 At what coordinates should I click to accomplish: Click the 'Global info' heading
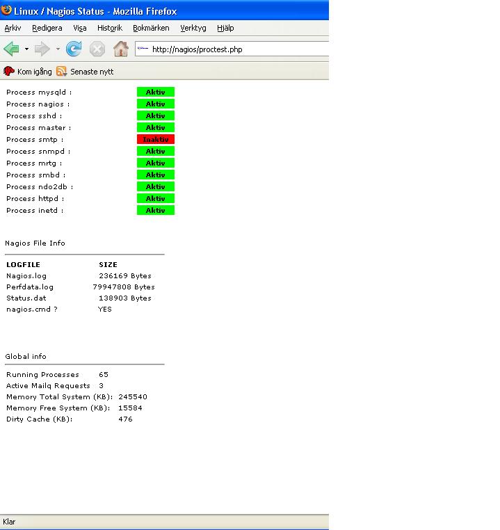coord(26,356)
